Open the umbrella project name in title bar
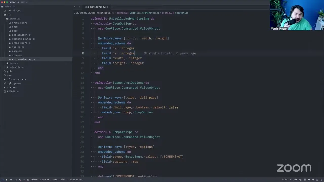Screen dimensions: 324x182 tap(14, 2)
